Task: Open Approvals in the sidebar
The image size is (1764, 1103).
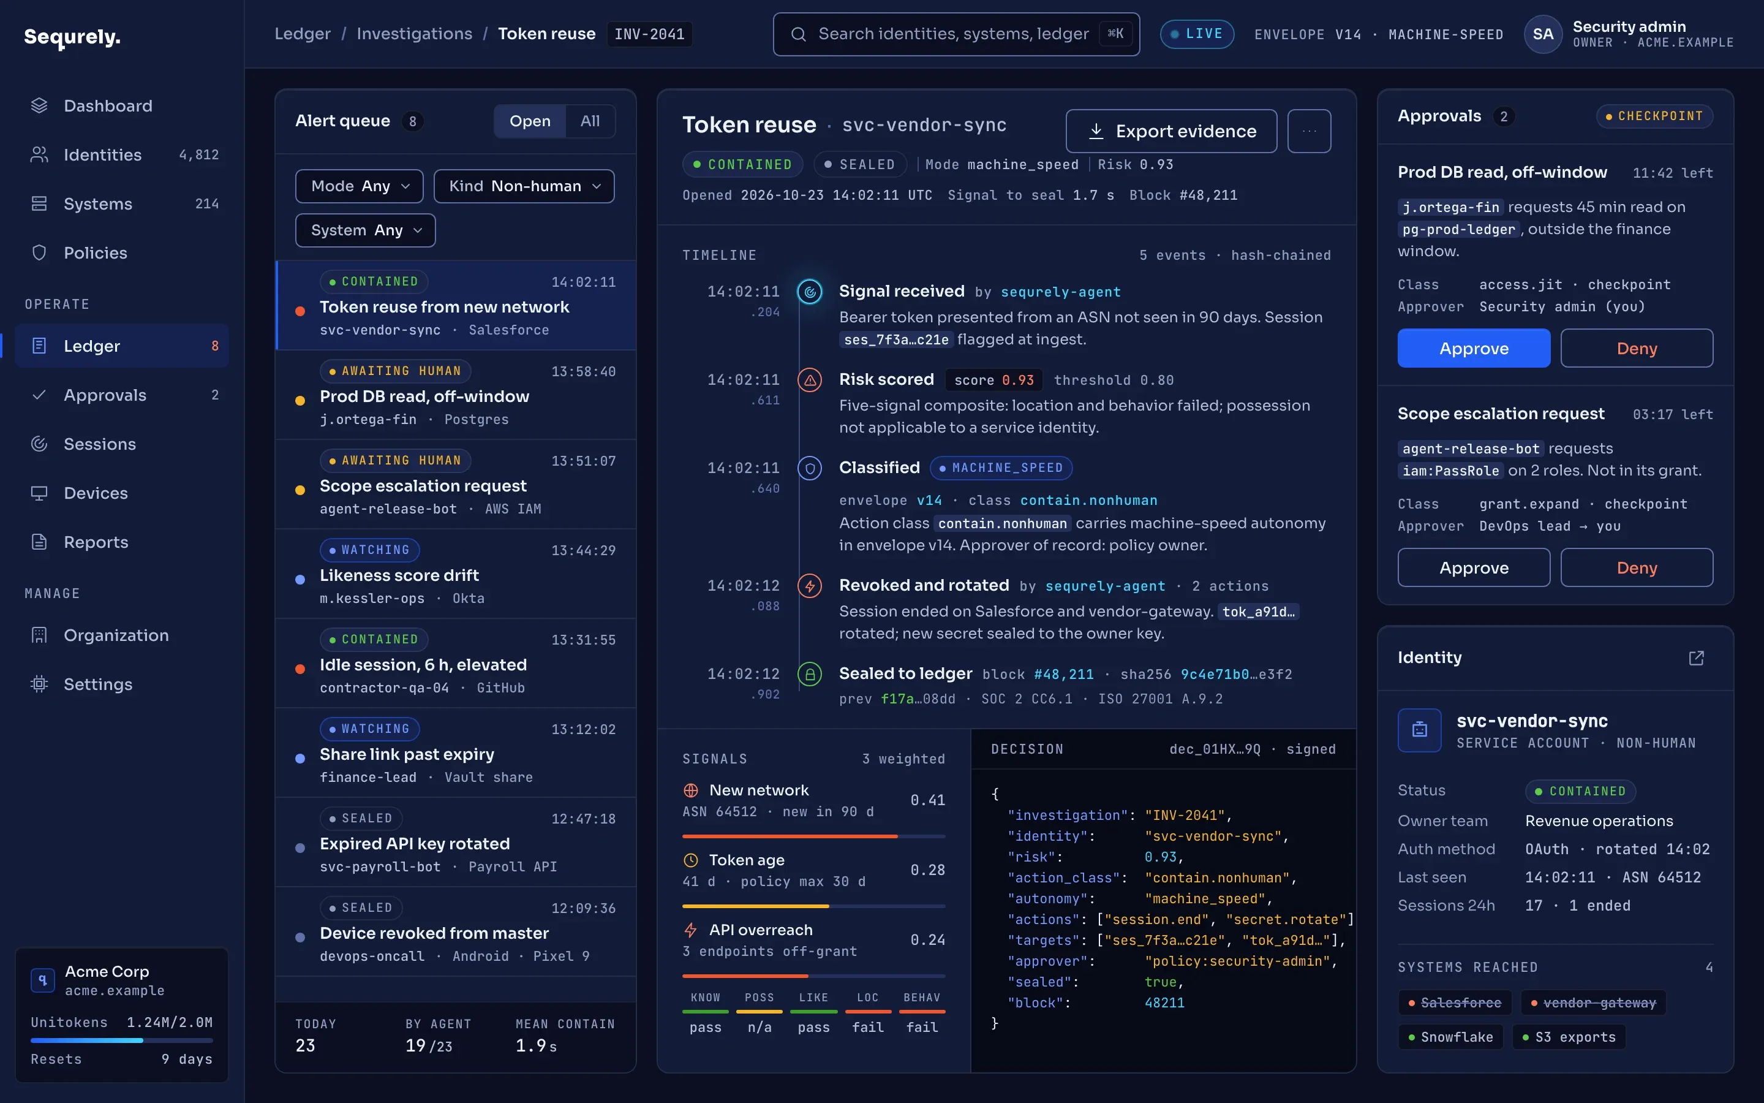Action: pos(122,395)
